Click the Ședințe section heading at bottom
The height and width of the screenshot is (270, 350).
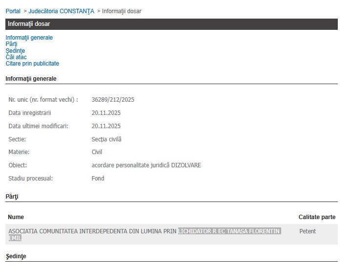pyautogui.click(x=16, y=256)
